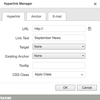Open the Existing Anchor dropdown
This screenshot has height=100, width=100.
59,56
